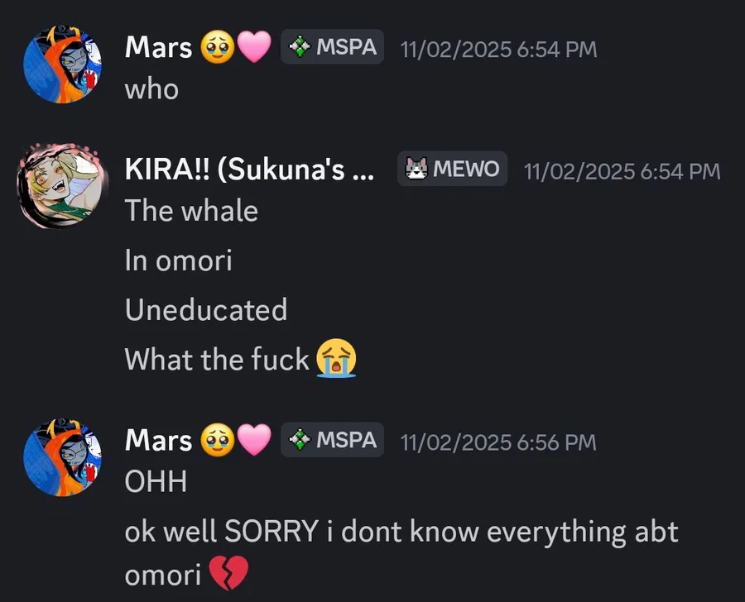Click Mars's avatar next to the "OHH" message
The image size is (745, 602).
tap(62, 456)
